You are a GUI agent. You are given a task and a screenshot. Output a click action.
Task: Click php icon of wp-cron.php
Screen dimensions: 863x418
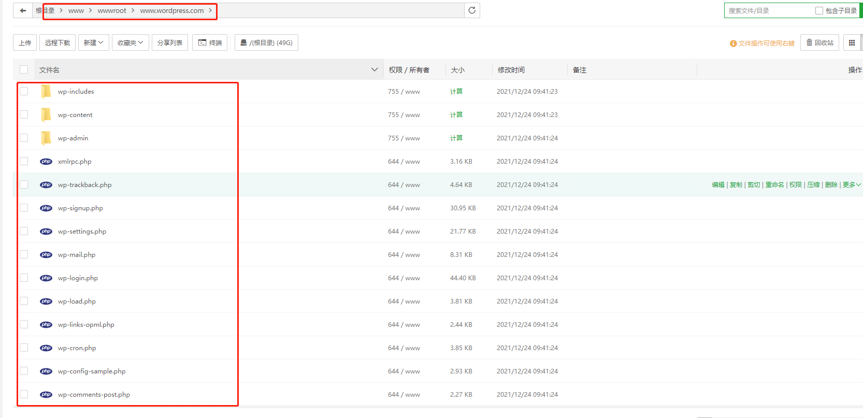point(46,348)
